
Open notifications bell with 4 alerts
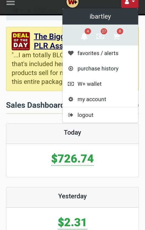[x=84, y=36]
